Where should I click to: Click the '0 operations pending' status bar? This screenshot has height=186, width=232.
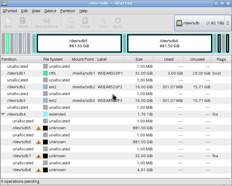(x=20, y=181)
